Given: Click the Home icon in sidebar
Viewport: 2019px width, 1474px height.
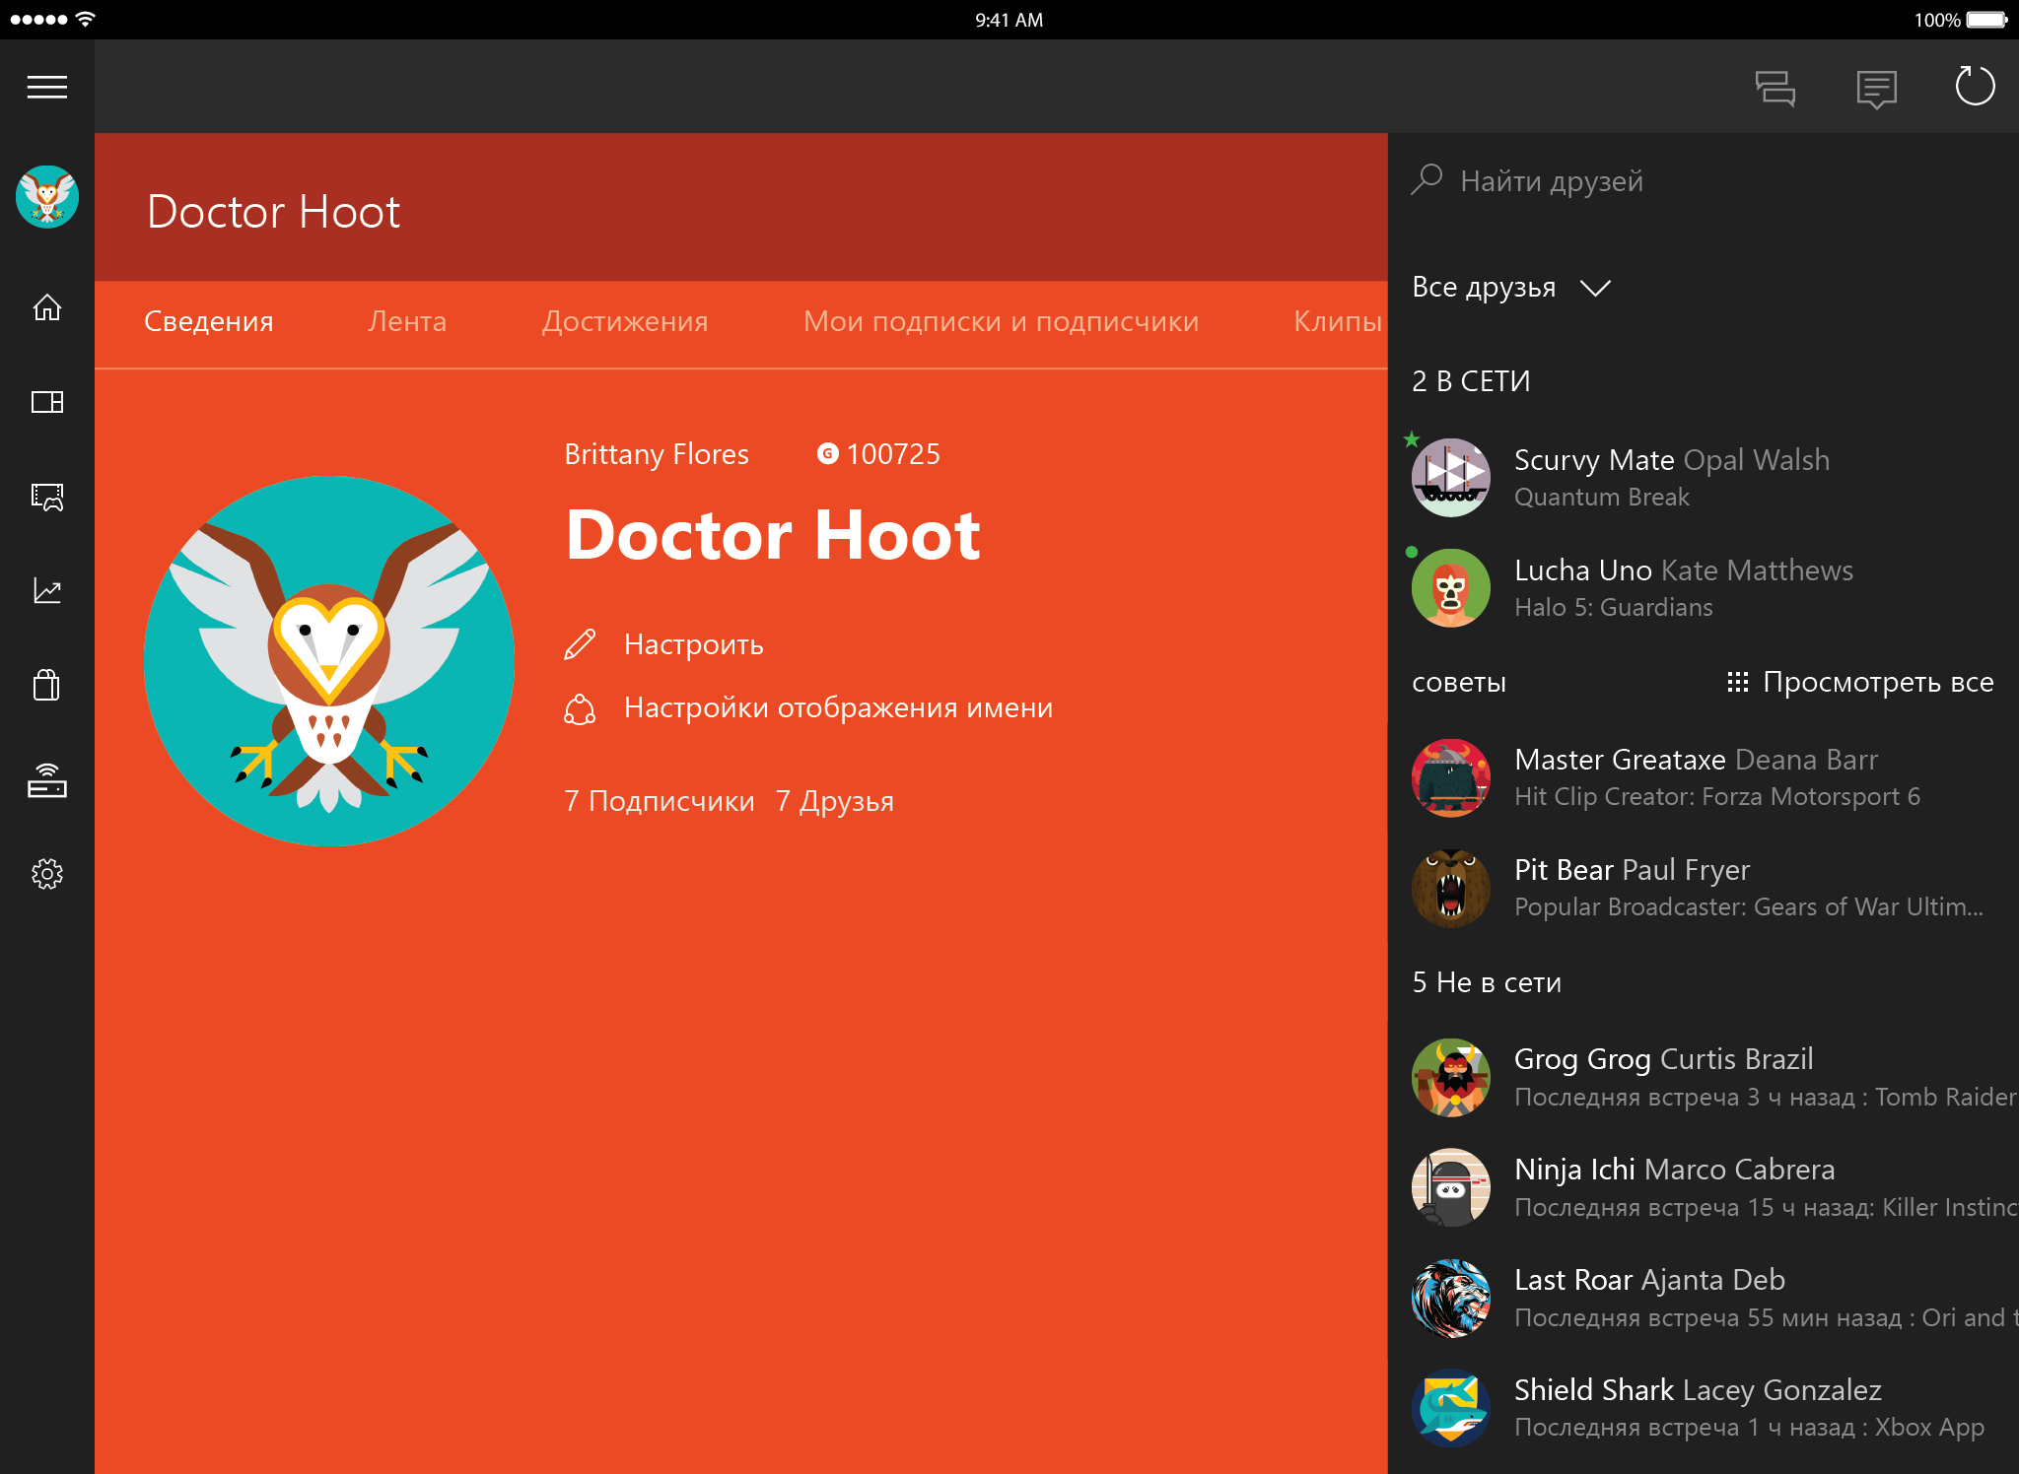Looking at the screenshot, I should pyautogui.click(x=46, y=308).
